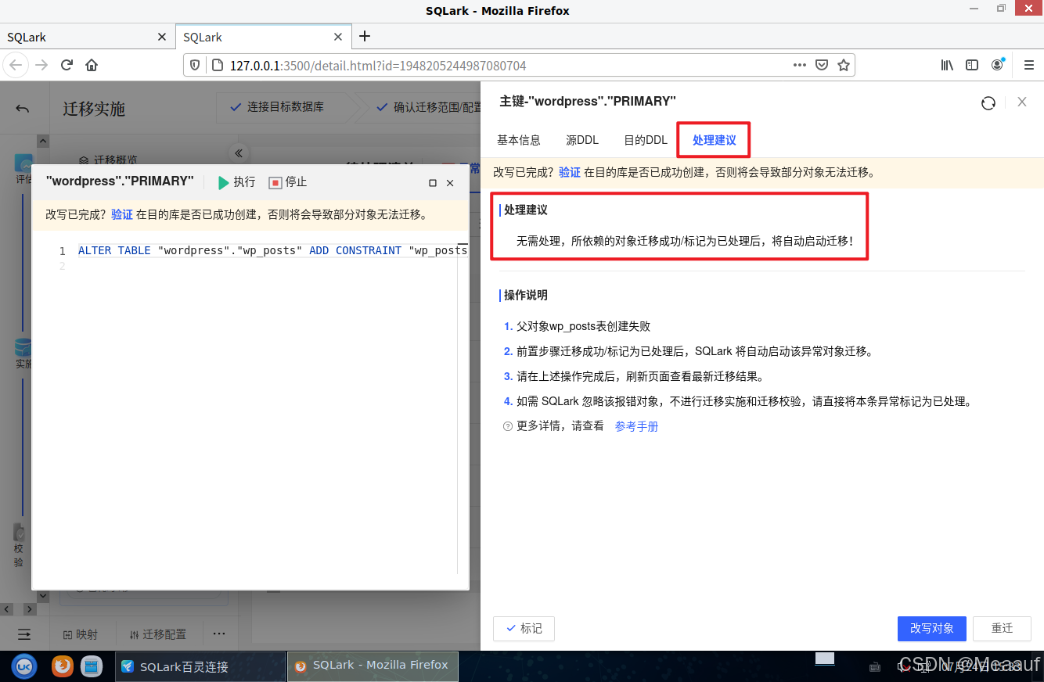Screen dimensions: 1044x682
Task: Collapse sidebar with double-chevron icon
Action: (x=239, y=153)
